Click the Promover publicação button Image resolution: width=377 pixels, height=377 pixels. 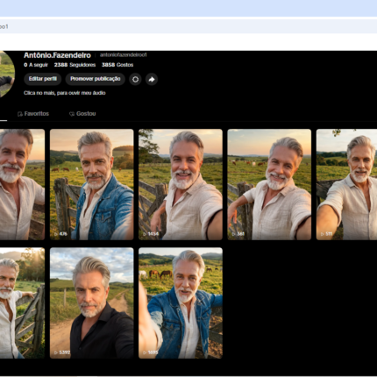pos(96,79)
